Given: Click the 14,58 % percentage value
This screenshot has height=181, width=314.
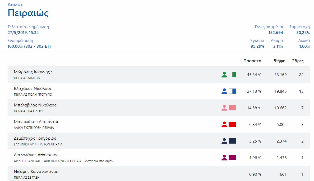Looking at the screenshot, I should tap(254, 108).
